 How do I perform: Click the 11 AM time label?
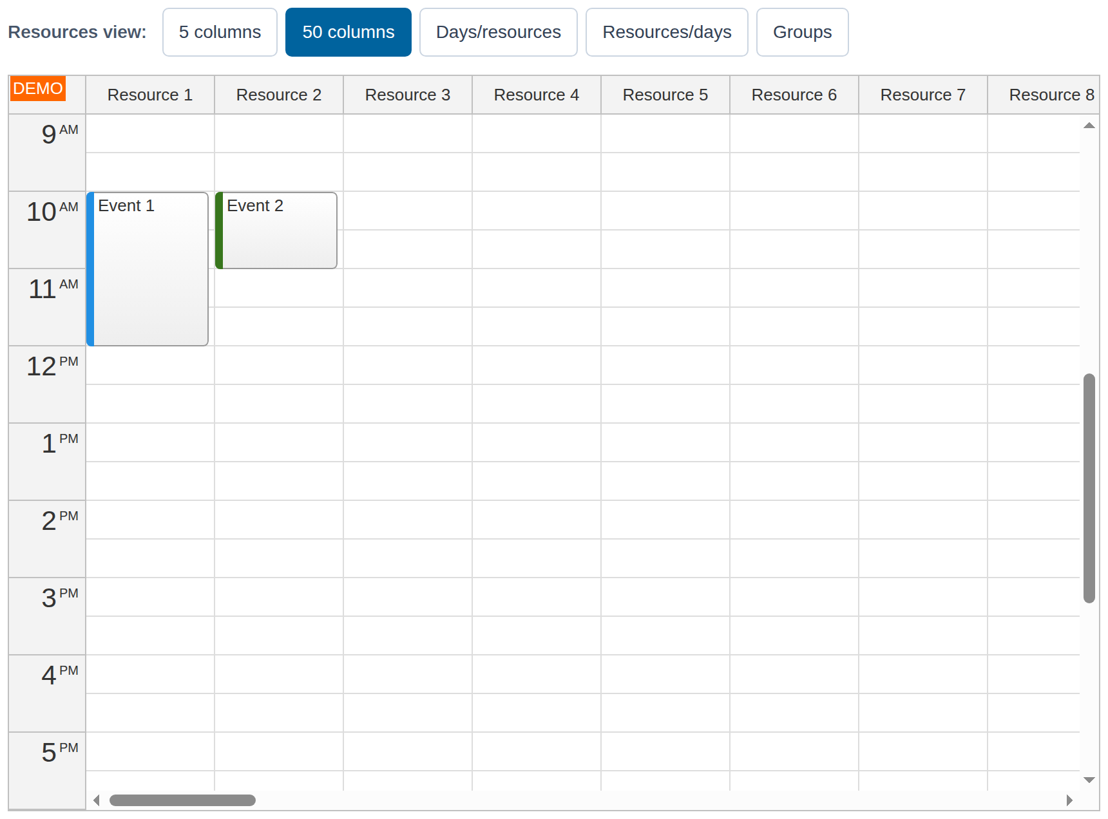click(x=47, y=307)
